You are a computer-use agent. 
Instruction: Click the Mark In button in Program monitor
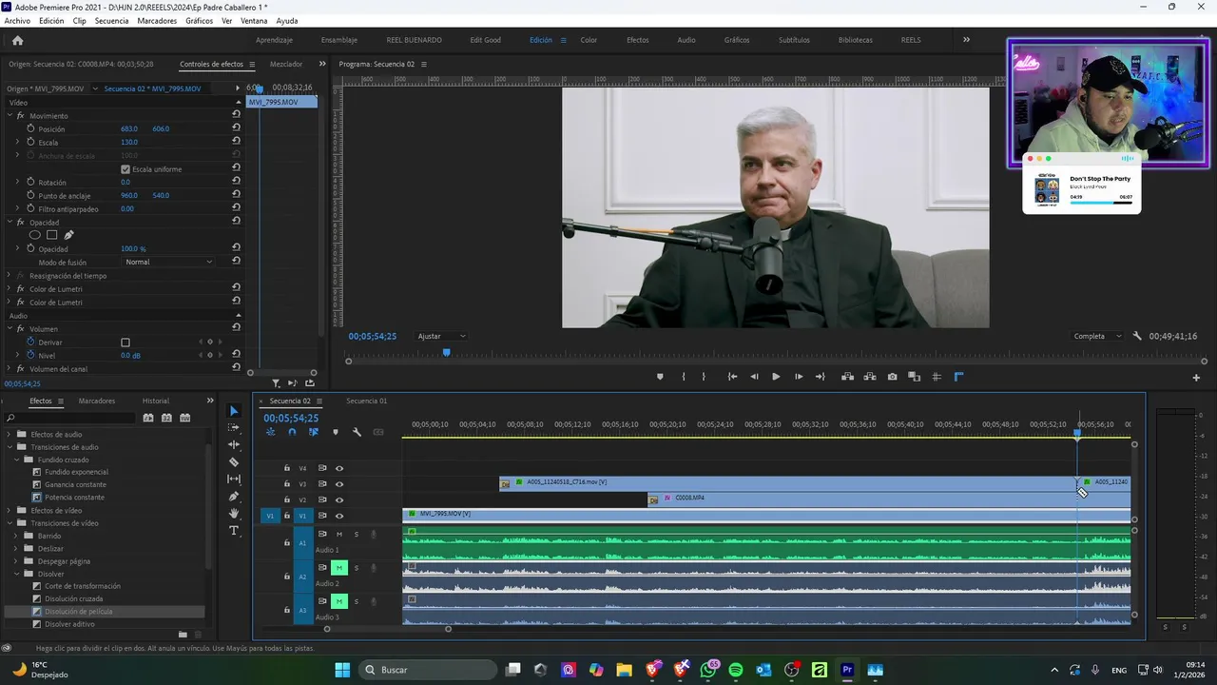[x=684, y=377]
